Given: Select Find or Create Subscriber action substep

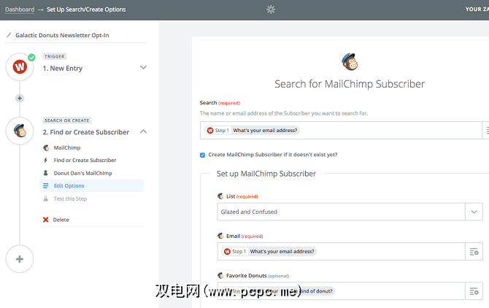Looking at the screenshot, I should tap(85, 161).
